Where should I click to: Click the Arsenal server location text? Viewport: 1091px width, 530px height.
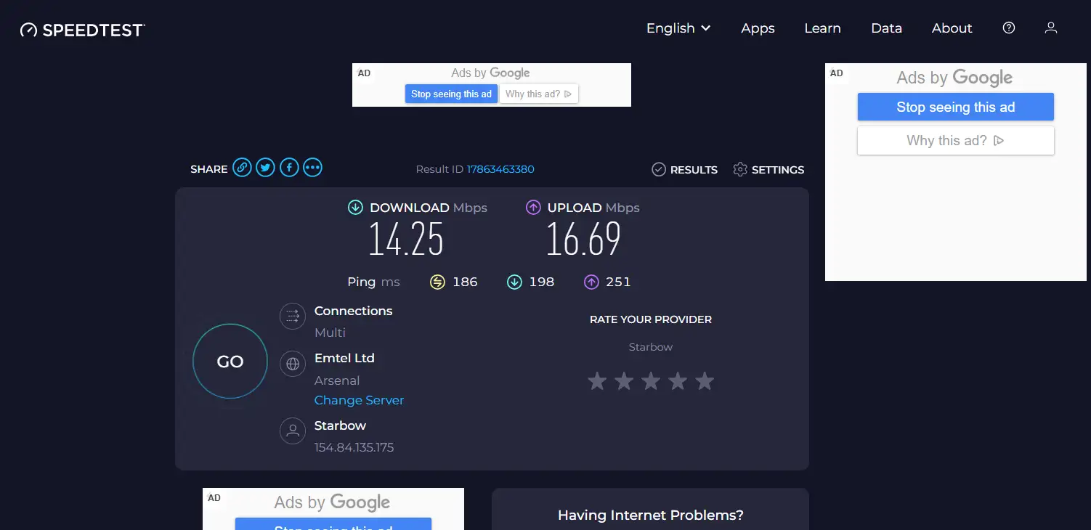337,380
